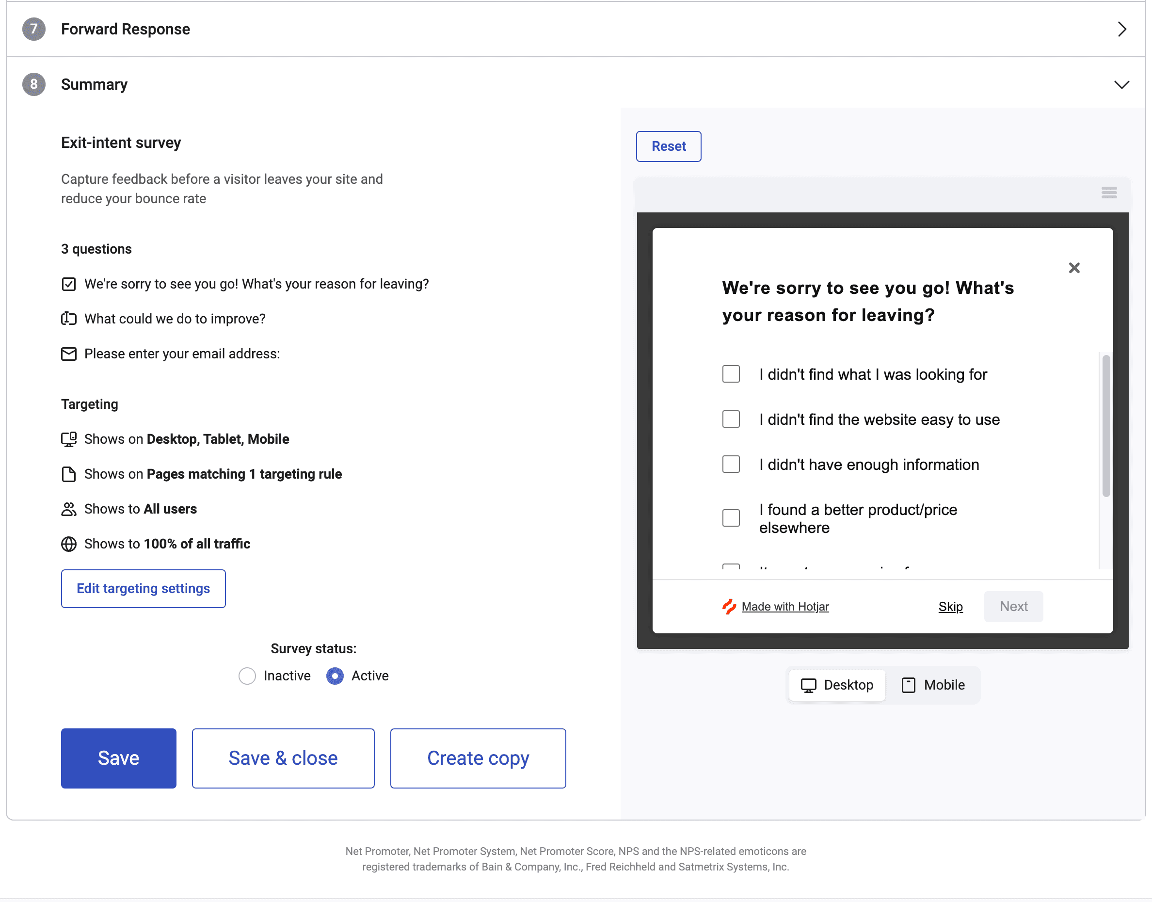Viewport: 1152px width, 902px height.
Task: Click 'Shows to All users' text
Action: click(x=141, y=509)
